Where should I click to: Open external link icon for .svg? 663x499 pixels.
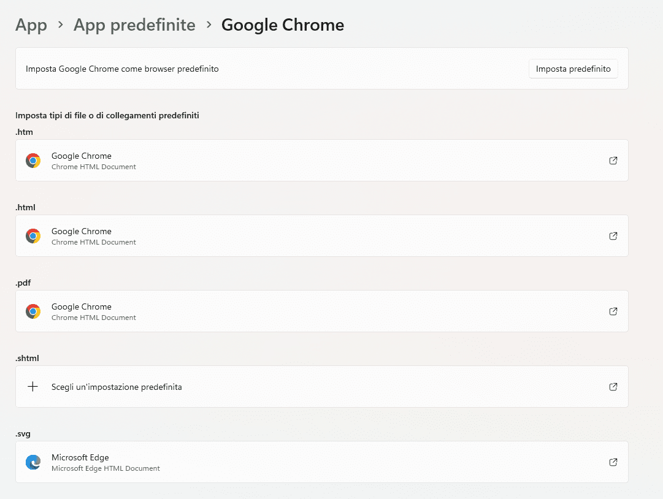click(x=613, y=462)
